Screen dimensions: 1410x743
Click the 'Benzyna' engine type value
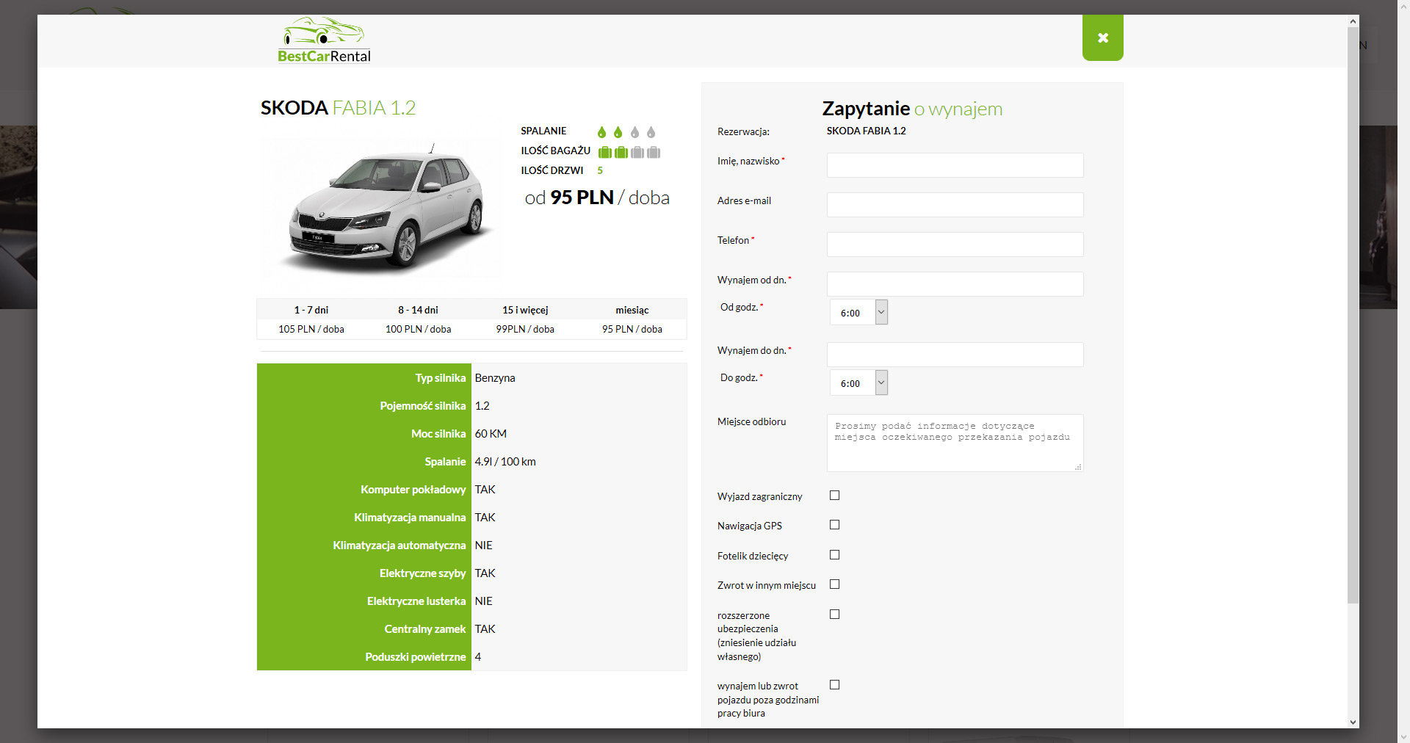click(495, 378)
